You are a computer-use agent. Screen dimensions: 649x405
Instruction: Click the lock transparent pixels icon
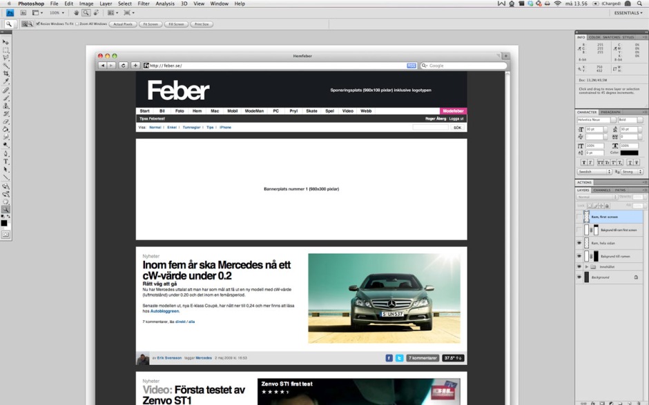click(x=590, y=206)
